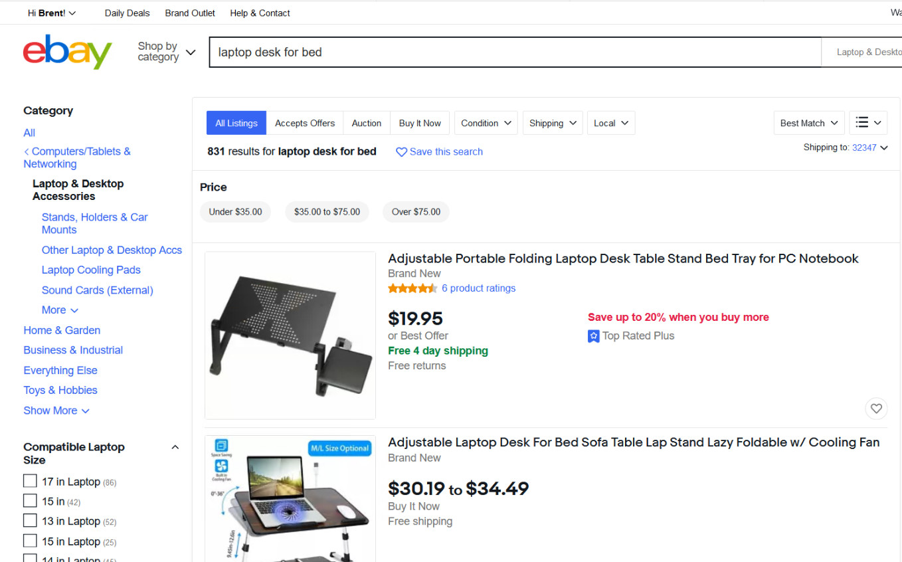
Task: Click the laptop desk search input field
Action: pyautogui.click(x=515, y=52)
